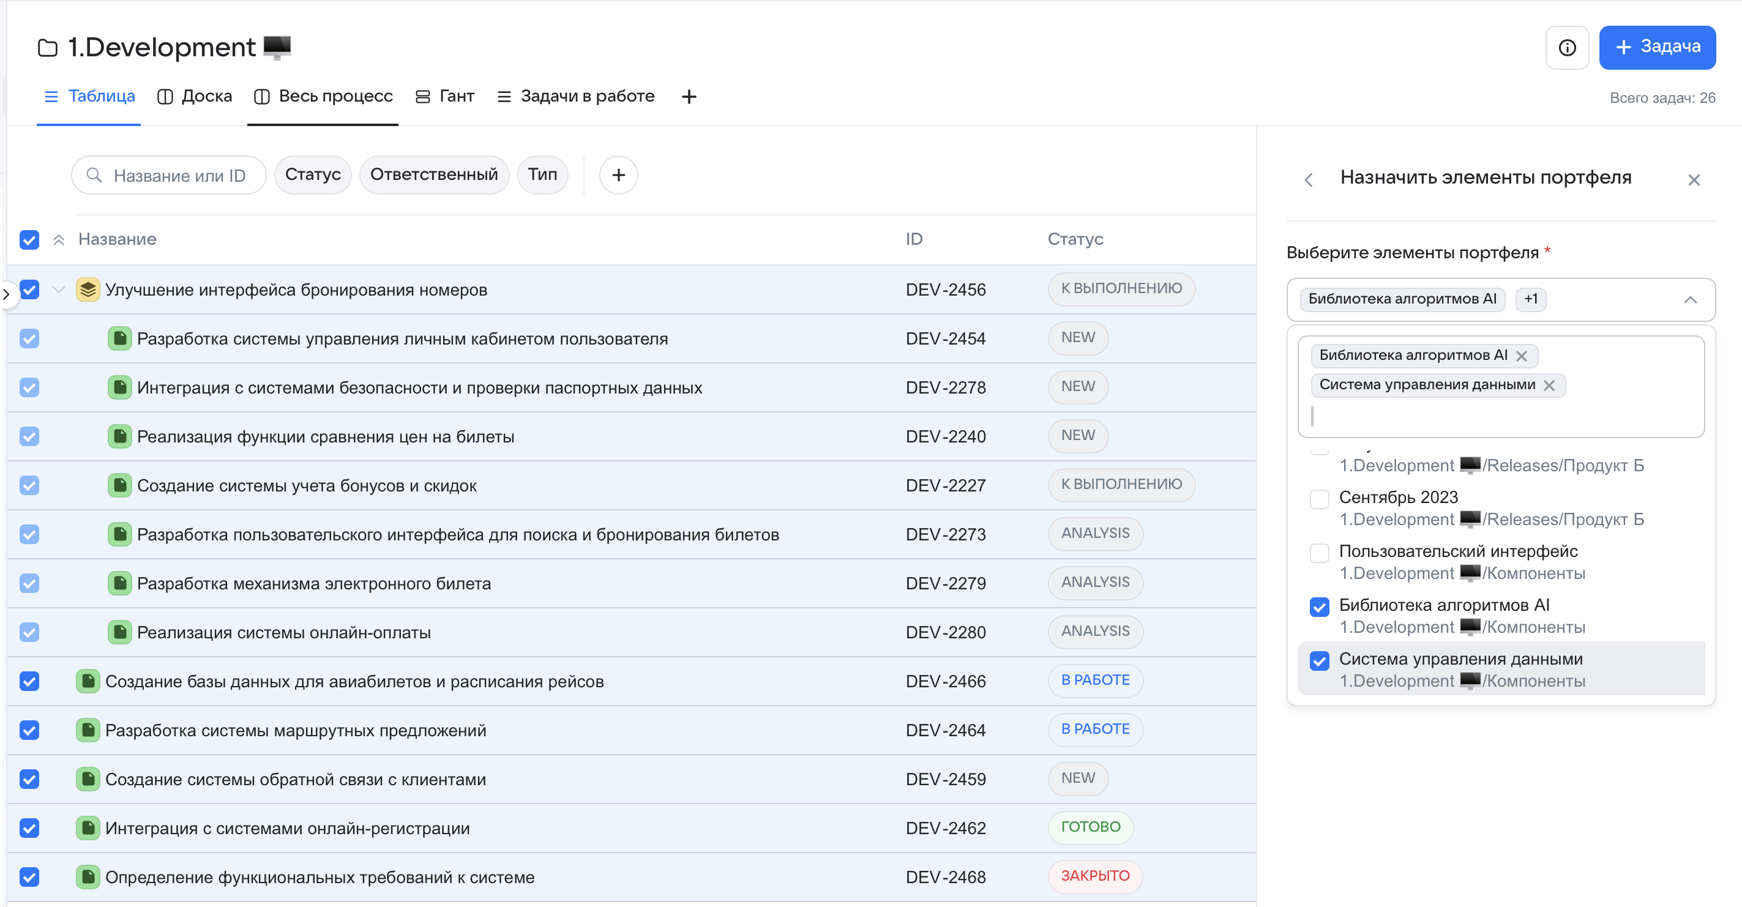1742x907 pixels.
Task: Collapse the portfolio selection field with its chevron
Action: pos(1690,300)
